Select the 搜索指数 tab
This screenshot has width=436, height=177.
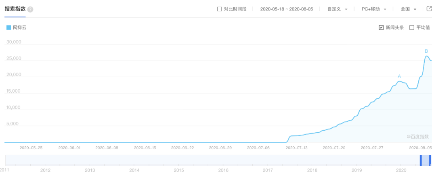tap(15, 9)
